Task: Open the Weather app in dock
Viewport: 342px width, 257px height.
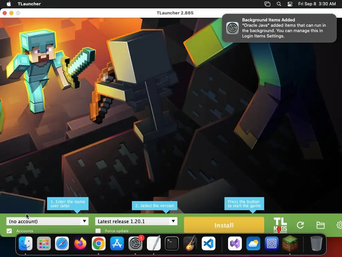Action: [253, 244]
